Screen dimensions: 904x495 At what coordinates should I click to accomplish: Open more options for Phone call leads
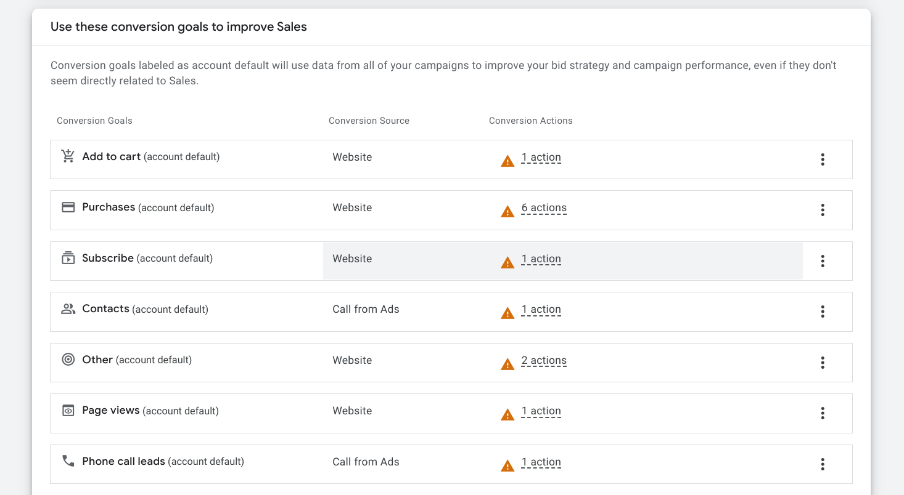click(x=822, y=464)
